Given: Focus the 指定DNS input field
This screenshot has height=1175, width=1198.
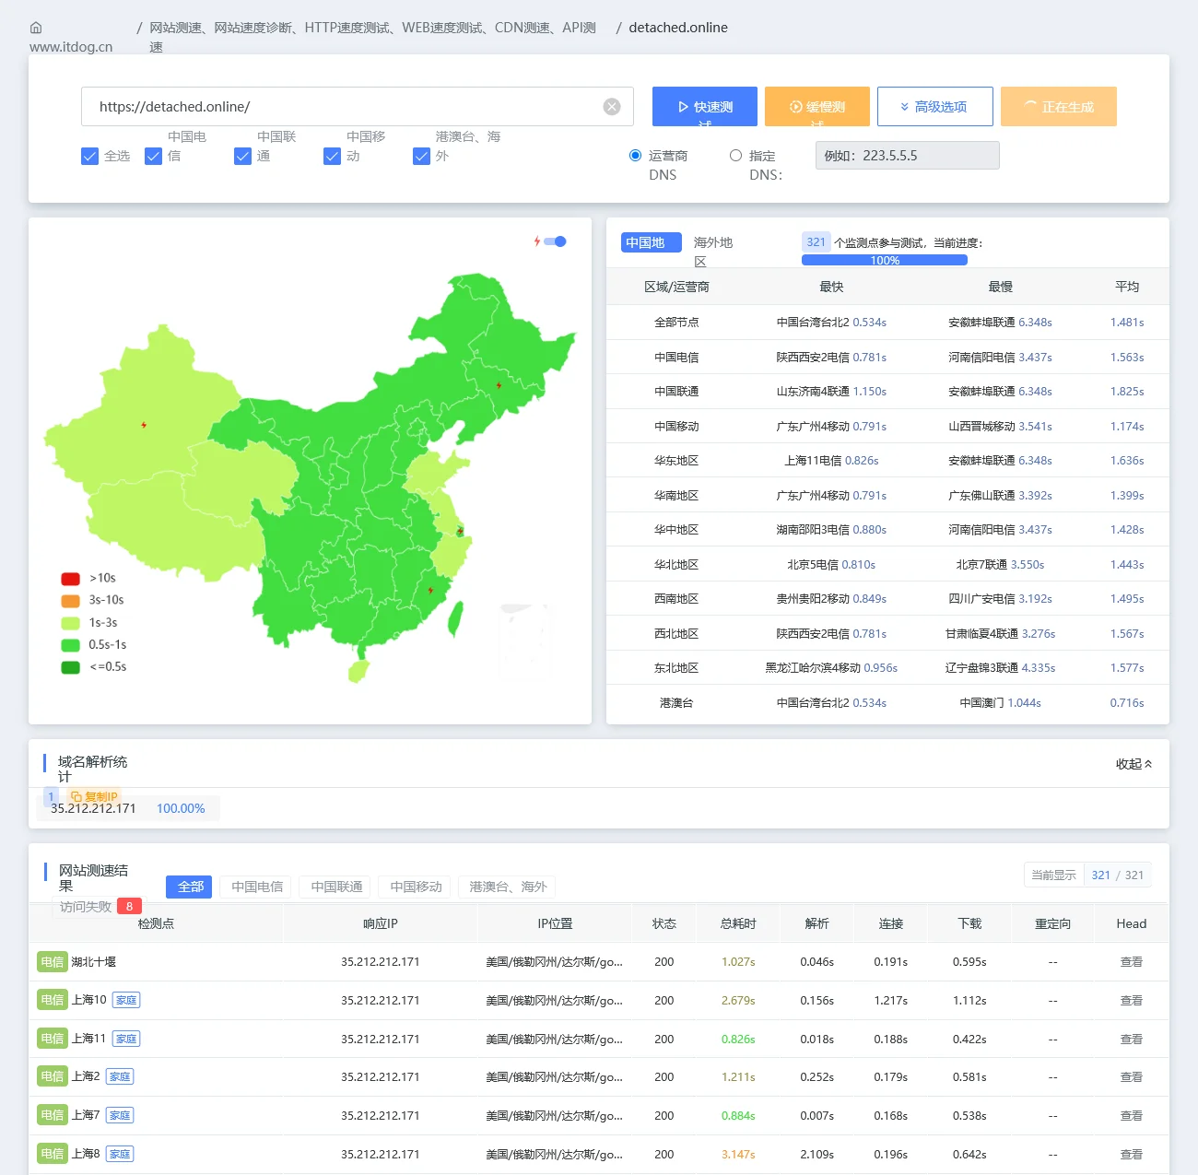Looking at the screenshot, I should (907, 156).
